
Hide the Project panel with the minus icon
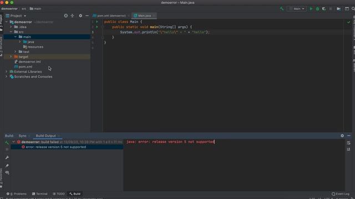point(87,16)
